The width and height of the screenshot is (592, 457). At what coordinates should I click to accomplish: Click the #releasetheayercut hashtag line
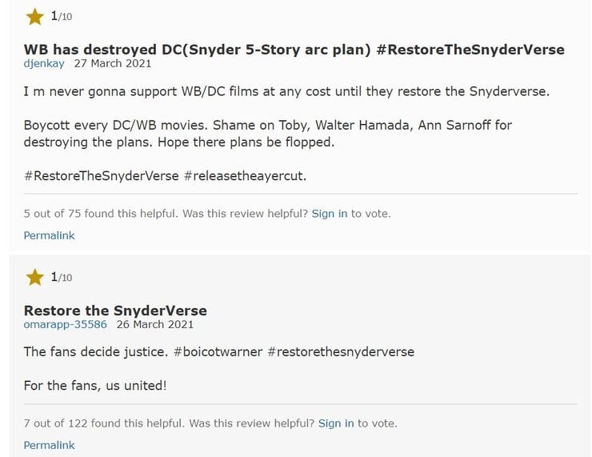[165, 175]
